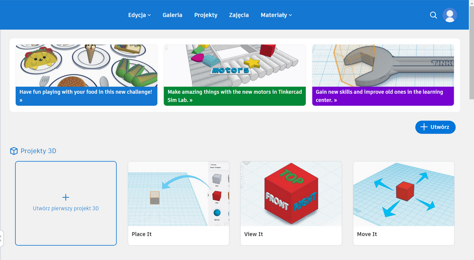Click the wrench banner image
This screenshot has height=260, width=474.
pyautogui.click(x=383, y=66)
